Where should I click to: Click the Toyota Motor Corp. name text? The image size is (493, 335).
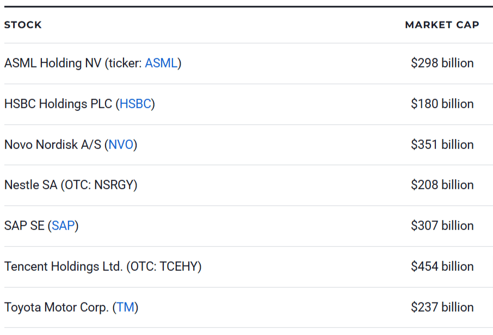(56, 307)
